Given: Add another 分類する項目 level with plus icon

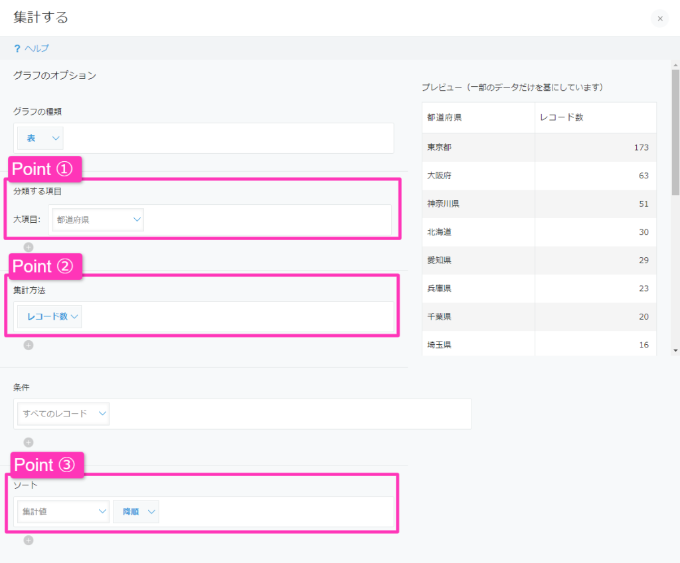Looking at the screenshot, I should [29, 247].
